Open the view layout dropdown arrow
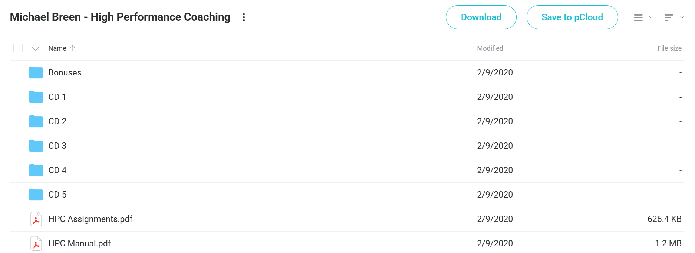The width and height of the screenshot is (695, 253). [x=651, y=17]
